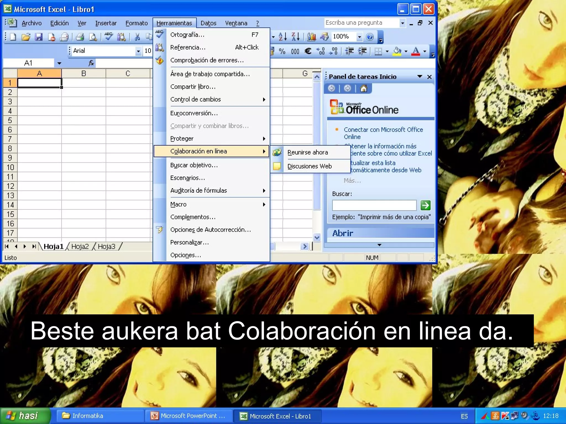Screen dimensions: 566x424
Task: Toggle the Drawing toolbar icon
Action: pos(324,36)
